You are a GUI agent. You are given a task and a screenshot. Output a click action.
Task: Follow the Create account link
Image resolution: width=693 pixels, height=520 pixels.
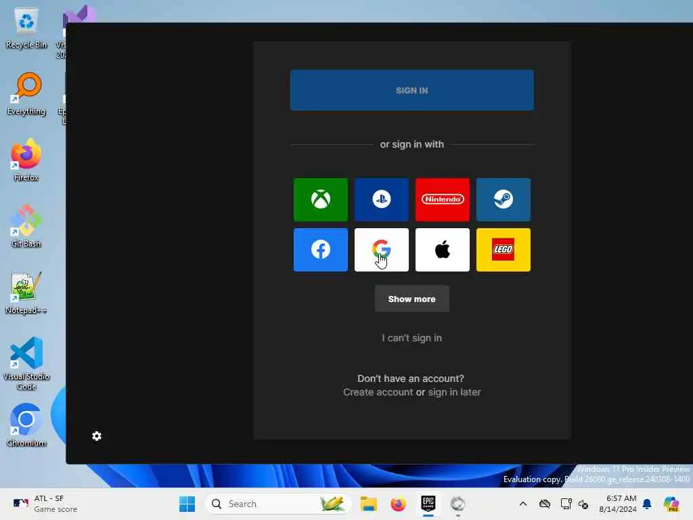click(378, 392)
